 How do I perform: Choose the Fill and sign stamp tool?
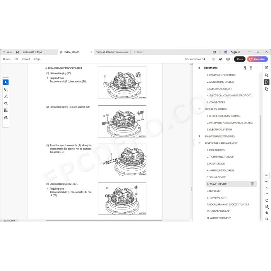pos(6,117)
